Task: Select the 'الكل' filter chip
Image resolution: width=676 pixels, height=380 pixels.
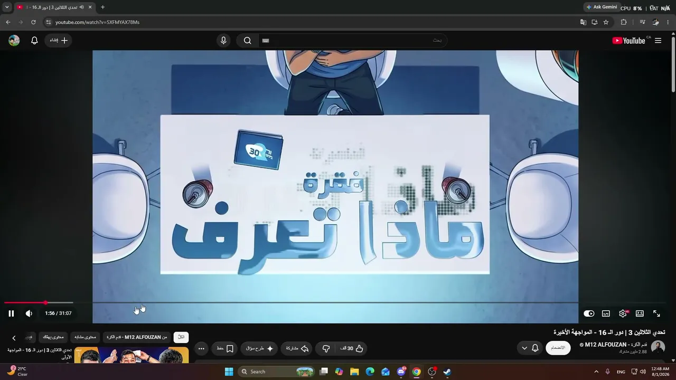Action: click(181, 337)
